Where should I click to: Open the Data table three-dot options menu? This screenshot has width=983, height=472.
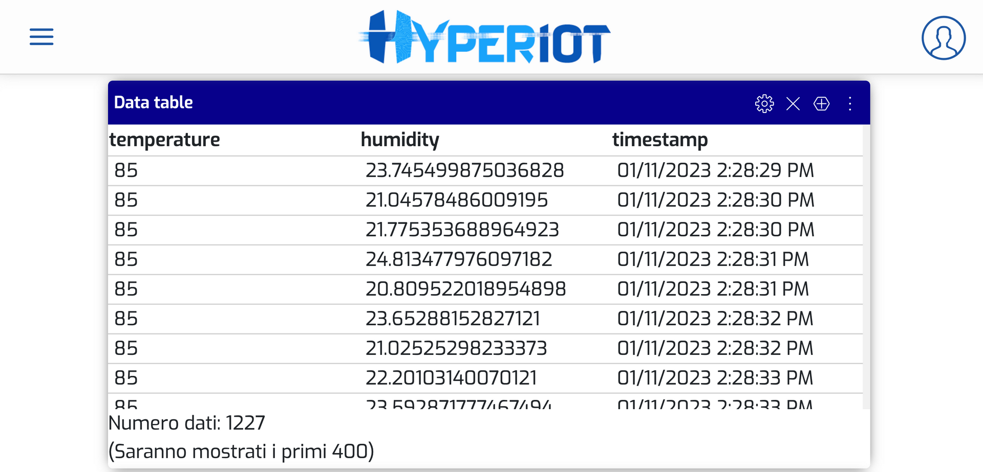coord(850,104)
